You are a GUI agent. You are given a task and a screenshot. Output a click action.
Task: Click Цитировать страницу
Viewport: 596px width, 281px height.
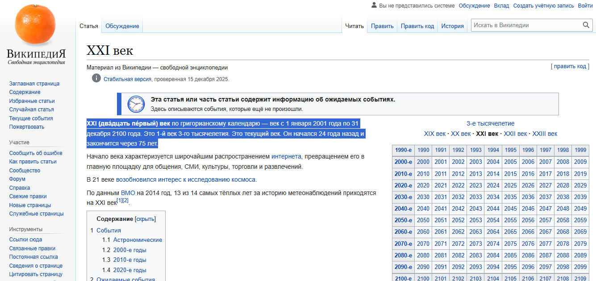click(36, 274)
